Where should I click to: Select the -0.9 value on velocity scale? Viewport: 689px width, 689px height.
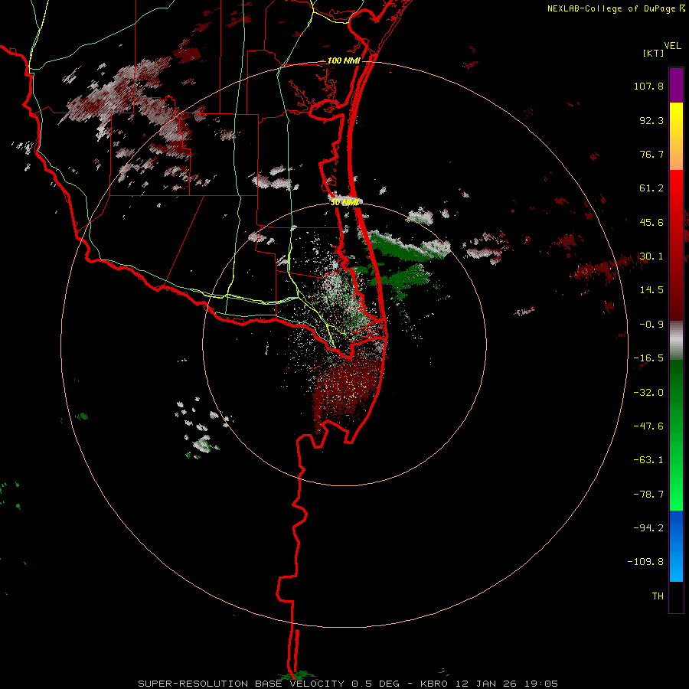[x=651, y=325]
